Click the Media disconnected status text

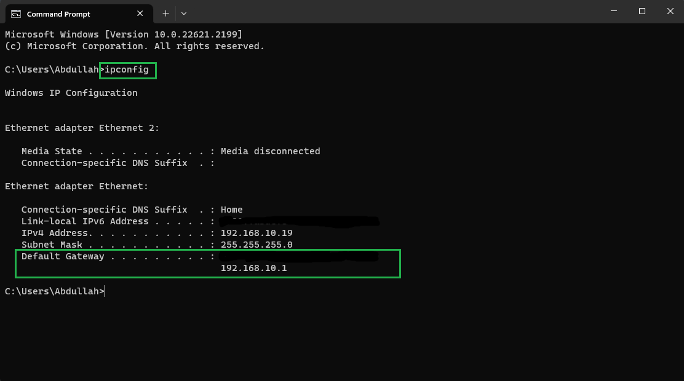pyautogui.click(x=270, y=151)
